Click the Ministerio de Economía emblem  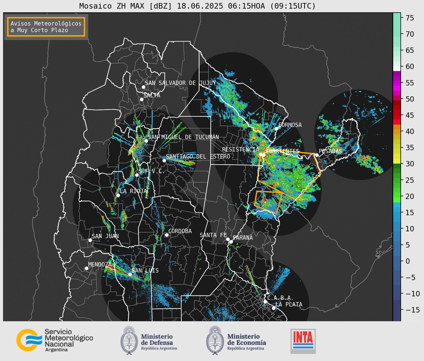215,340
